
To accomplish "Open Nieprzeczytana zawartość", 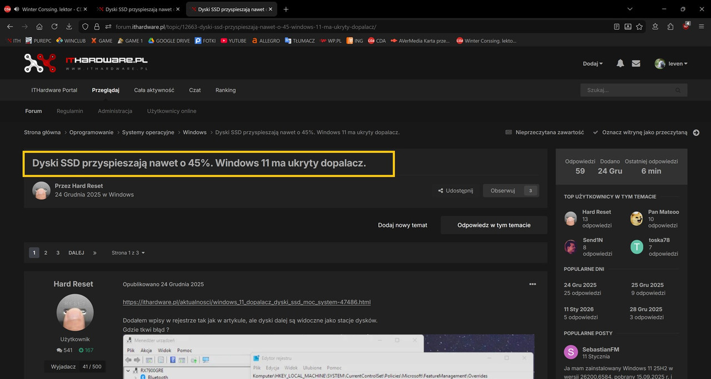I will click(x=545, y=132).
